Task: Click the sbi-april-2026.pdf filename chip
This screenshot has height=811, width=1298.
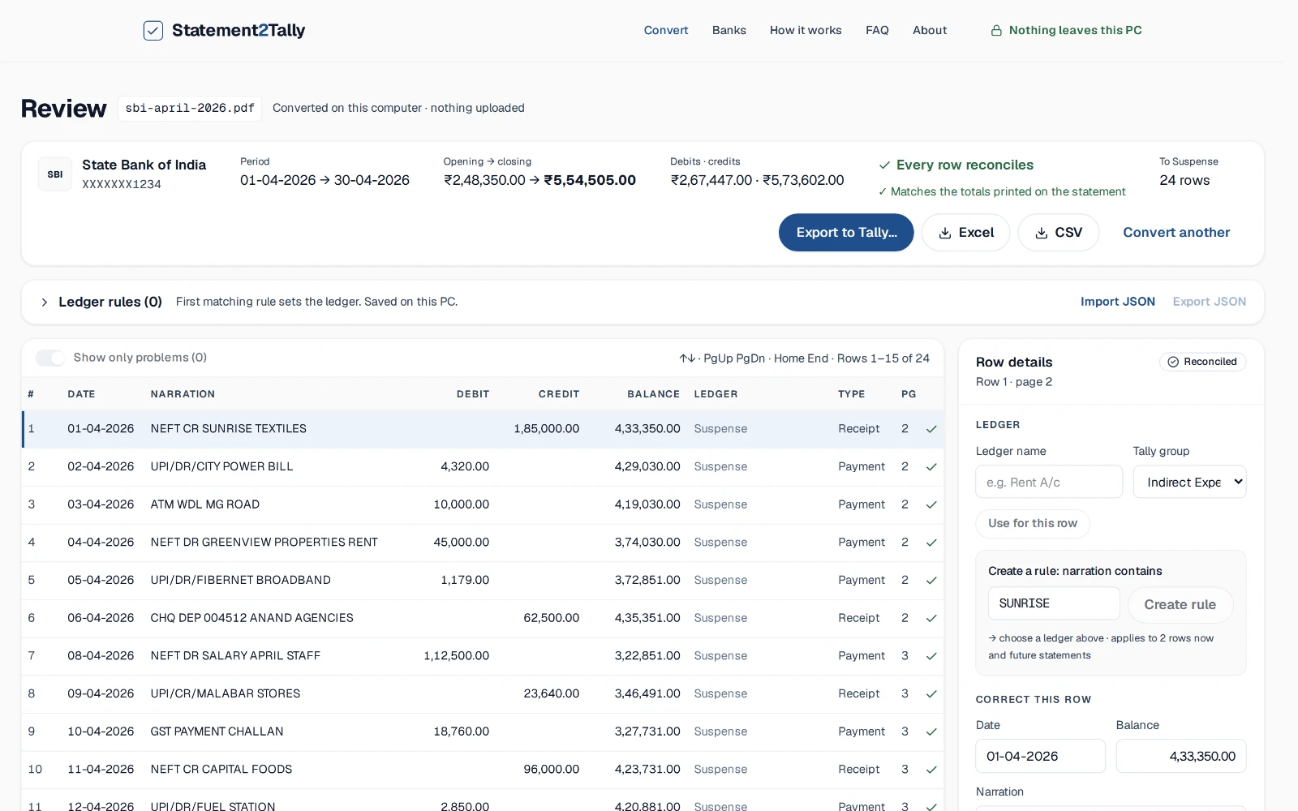Action: coord(190,109)
